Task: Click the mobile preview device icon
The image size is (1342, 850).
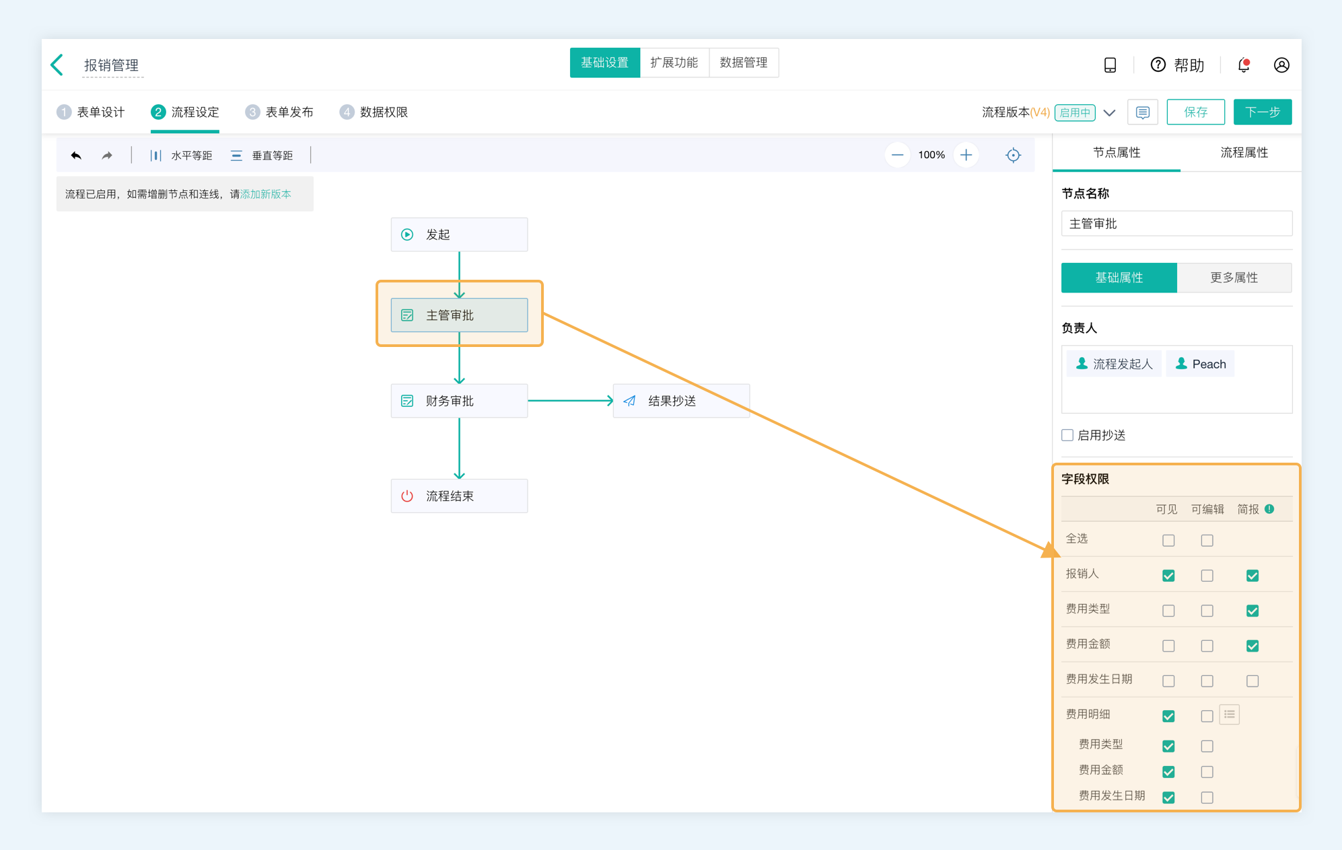Action: click(1110, 65)
